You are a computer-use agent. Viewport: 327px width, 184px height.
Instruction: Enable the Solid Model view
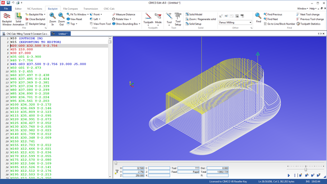[194, 14]
